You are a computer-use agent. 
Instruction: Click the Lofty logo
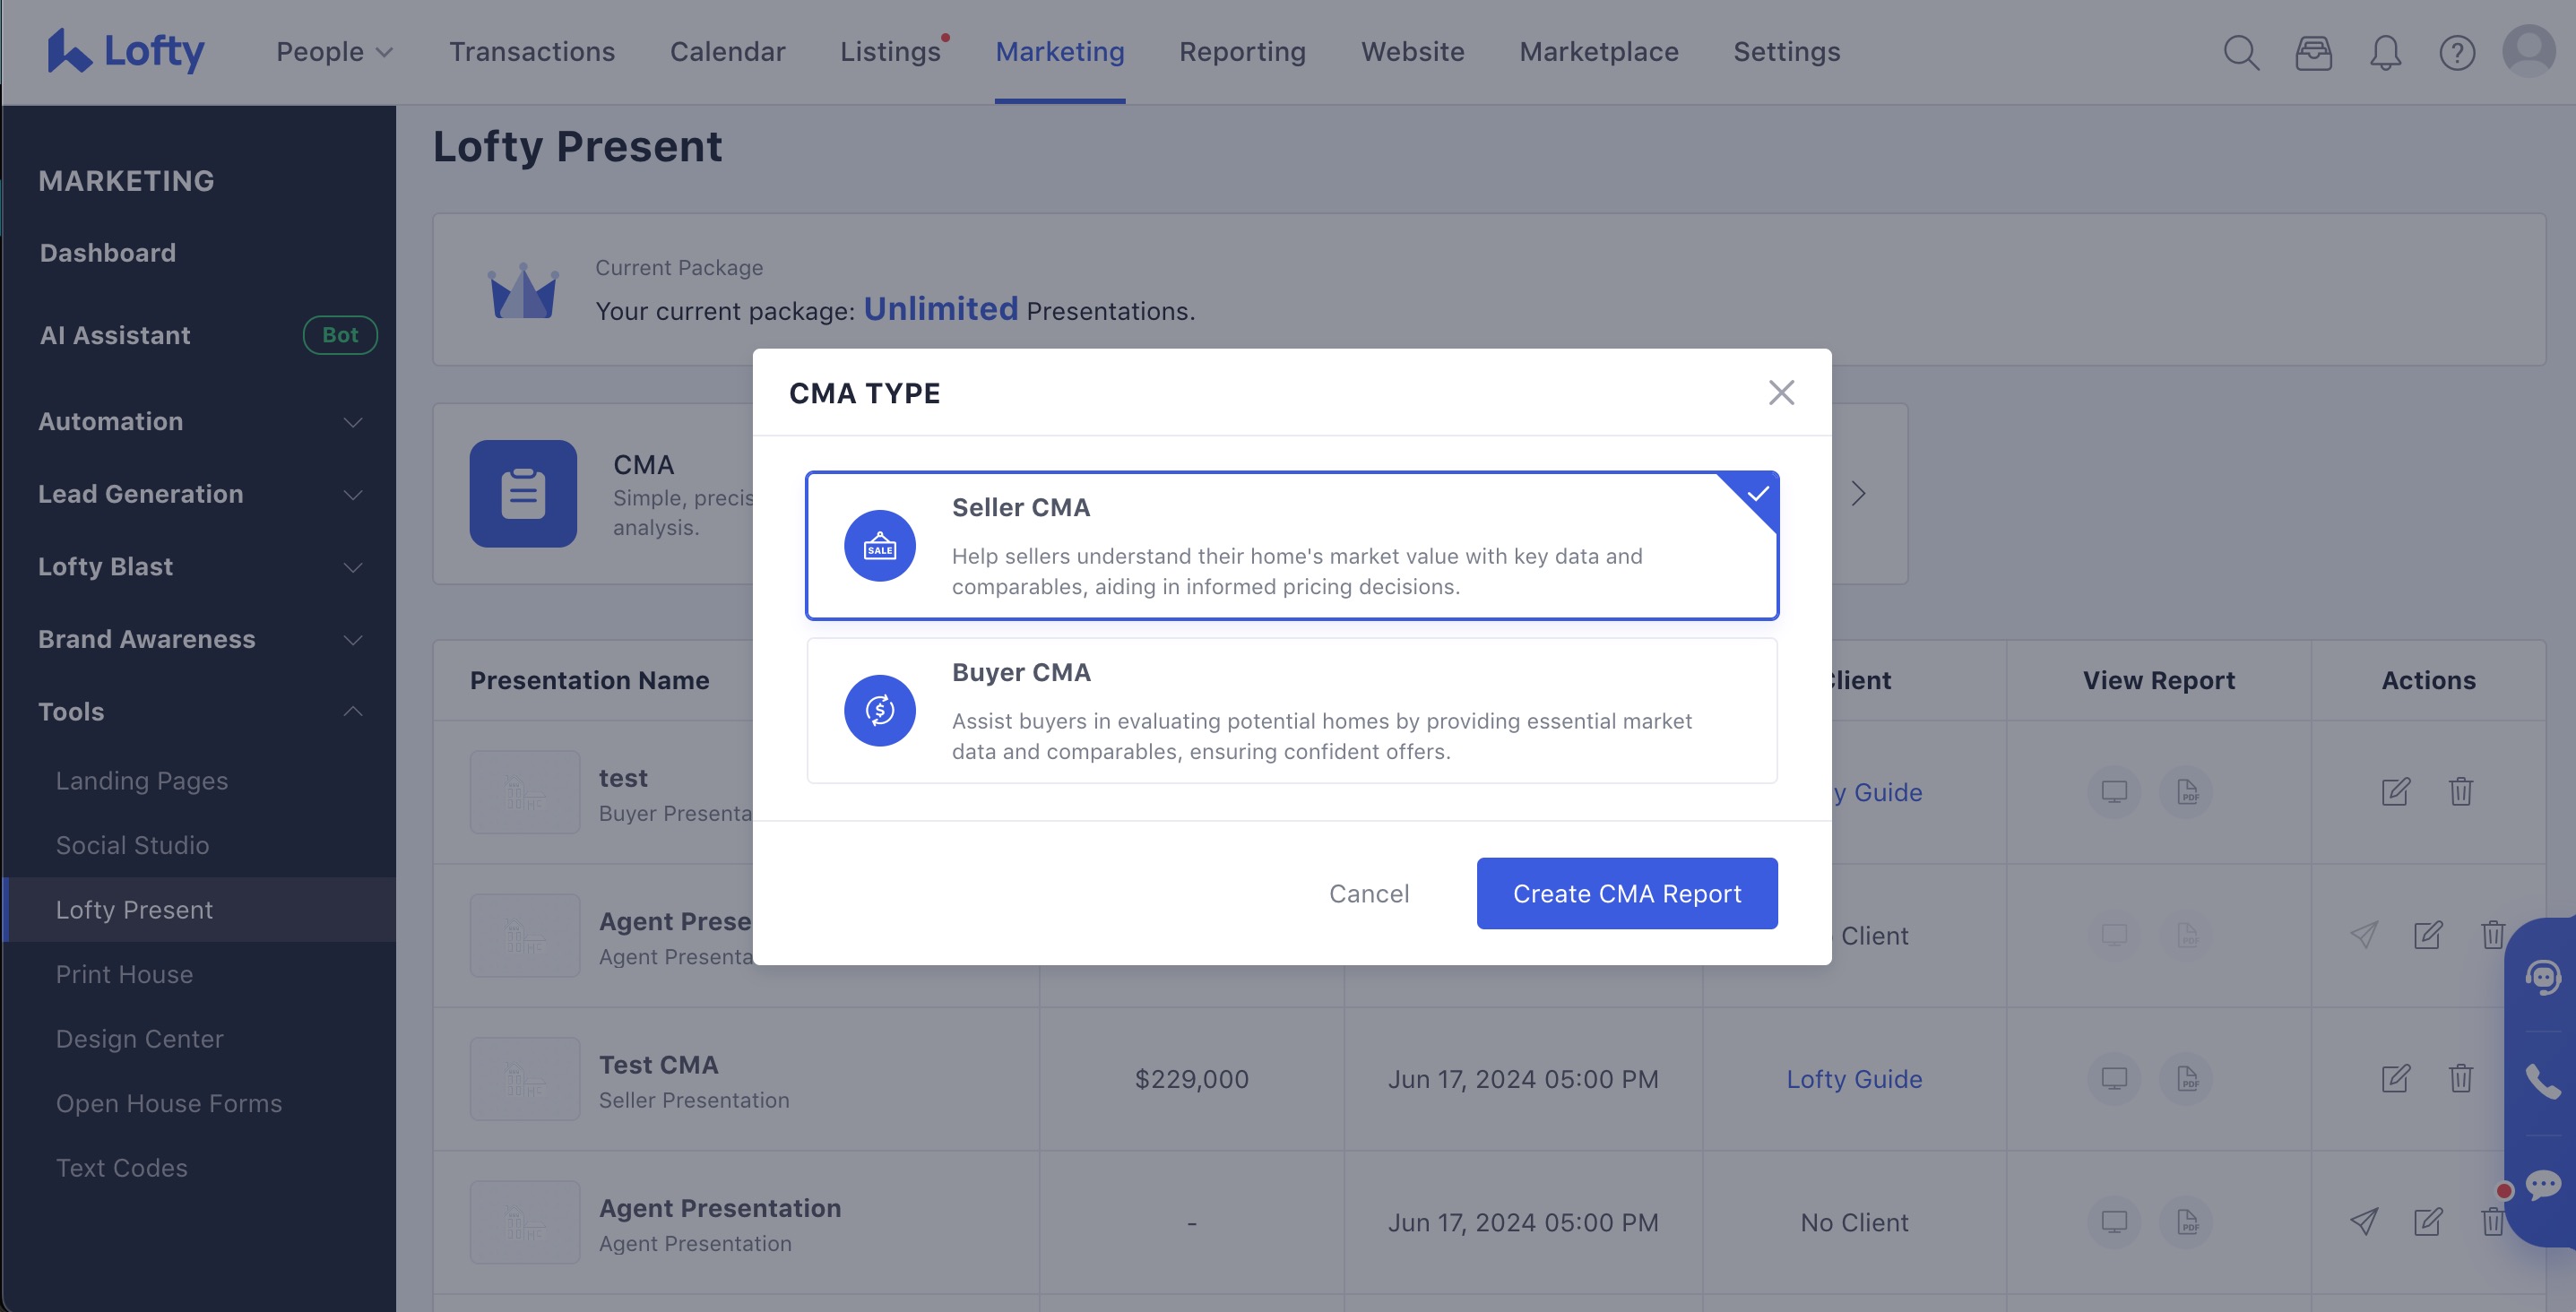point(126,51)
